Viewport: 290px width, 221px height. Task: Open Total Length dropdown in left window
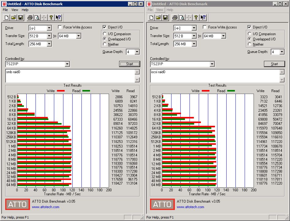click(49, 44)
